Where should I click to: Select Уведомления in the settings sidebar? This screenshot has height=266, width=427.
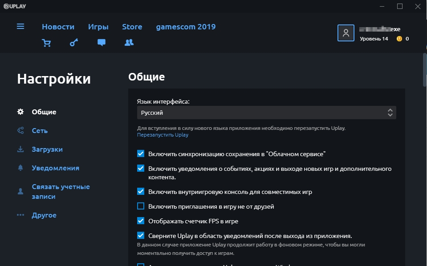(x=56, y=168)
